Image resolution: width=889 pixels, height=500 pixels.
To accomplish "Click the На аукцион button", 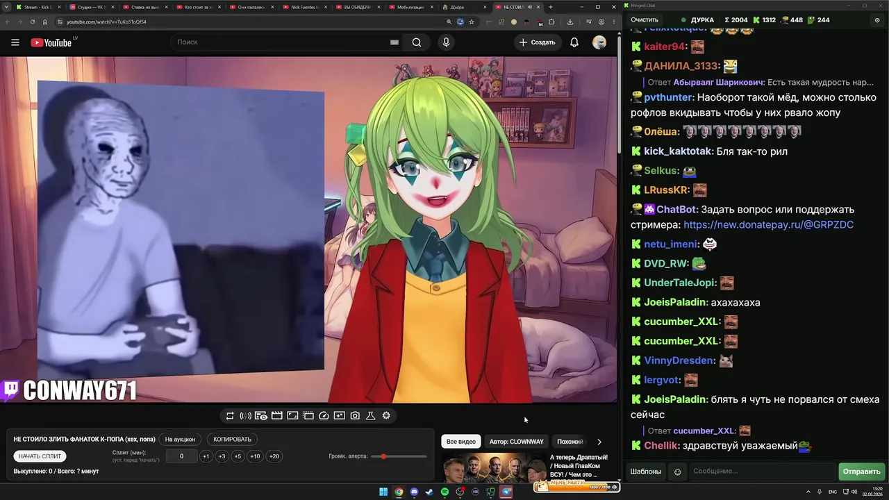I will pos(180,440).
